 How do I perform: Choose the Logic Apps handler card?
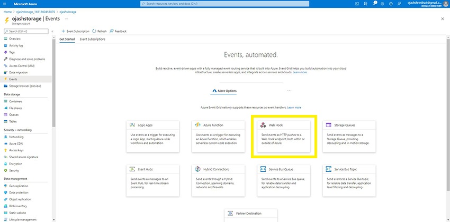pos(152,136)
